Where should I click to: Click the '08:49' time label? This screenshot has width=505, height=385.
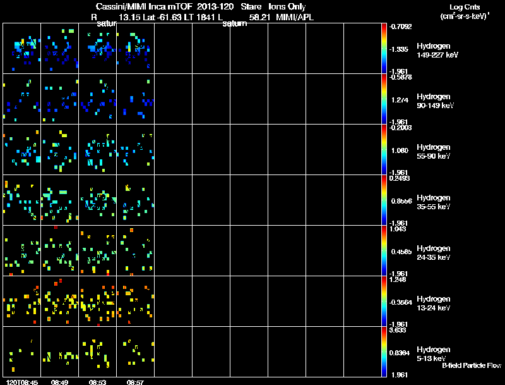pos(59,382)
